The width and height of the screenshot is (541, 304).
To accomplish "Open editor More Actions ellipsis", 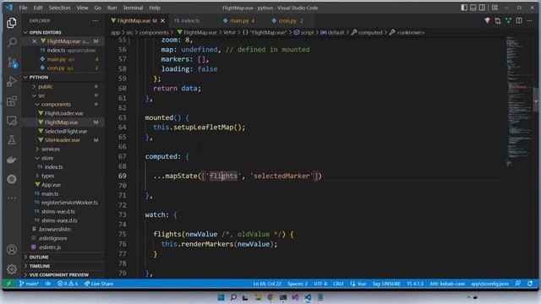I will tap(529, 21).
